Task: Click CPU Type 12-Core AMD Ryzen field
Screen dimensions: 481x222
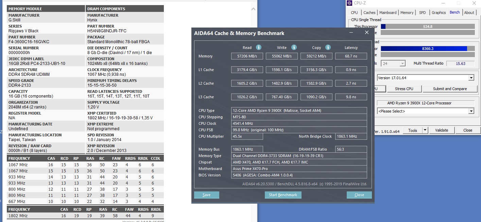Action: click(x=299, y=110)
